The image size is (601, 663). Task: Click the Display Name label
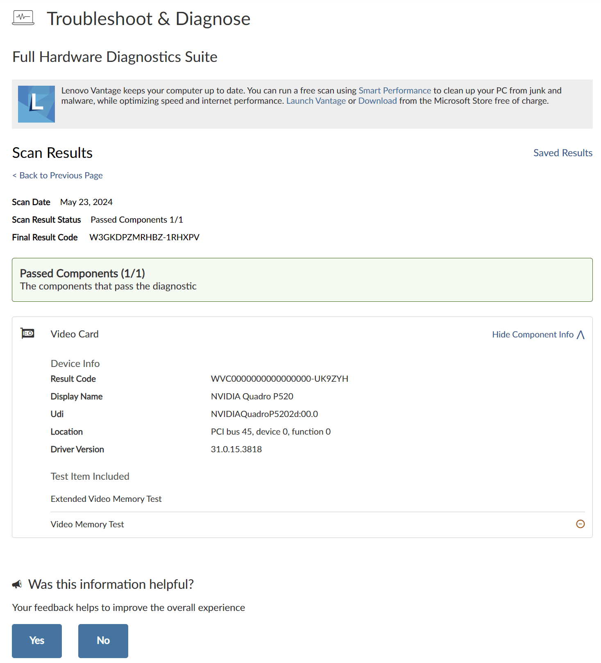tap(77, 396)
